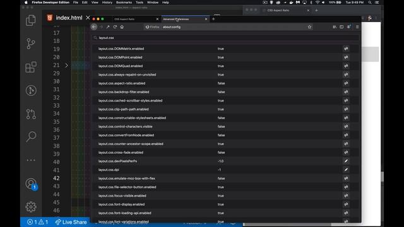The width and height of the screenshot is (404, 227).
Task: Toggle layout.css.font-loading-api.enabled preference
Action: pyautogui.click(x=346, y=213)
